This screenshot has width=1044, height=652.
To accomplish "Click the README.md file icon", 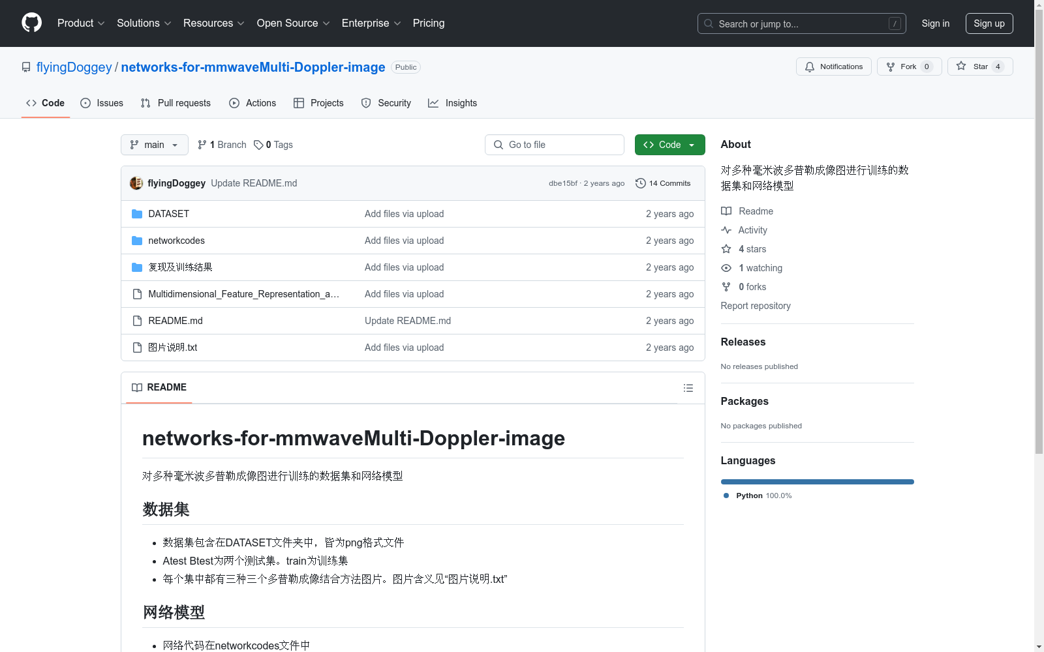I will (x=137, y=321).
